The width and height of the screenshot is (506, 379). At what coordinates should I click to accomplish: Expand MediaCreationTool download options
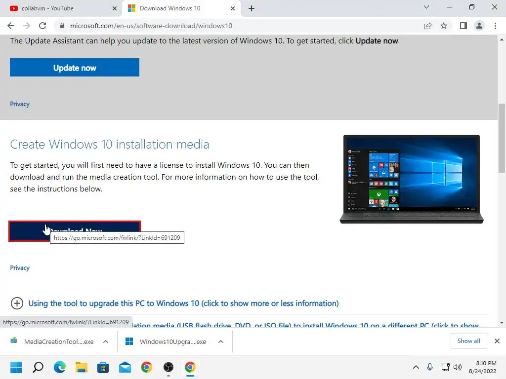coord(106,341)
